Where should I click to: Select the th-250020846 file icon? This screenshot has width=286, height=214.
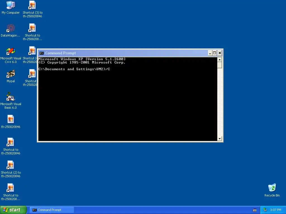point(11,121)
